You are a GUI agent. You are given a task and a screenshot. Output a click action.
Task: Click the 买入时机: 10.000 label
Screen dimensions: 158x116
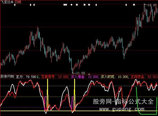point(114,77)
